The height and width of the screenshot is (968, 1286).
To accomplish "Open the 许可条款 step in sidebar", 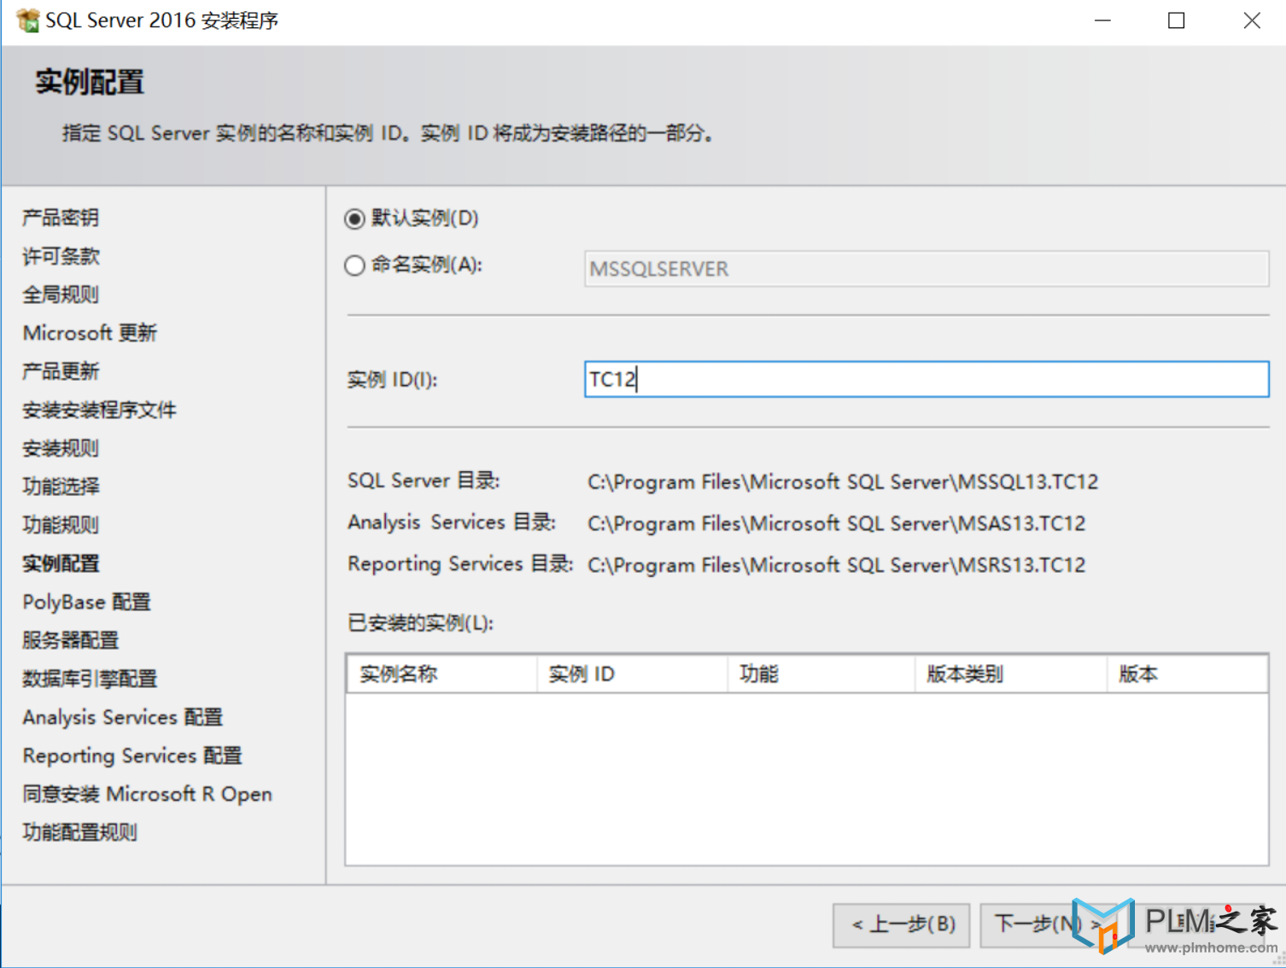I will click(x=61, y=256).
